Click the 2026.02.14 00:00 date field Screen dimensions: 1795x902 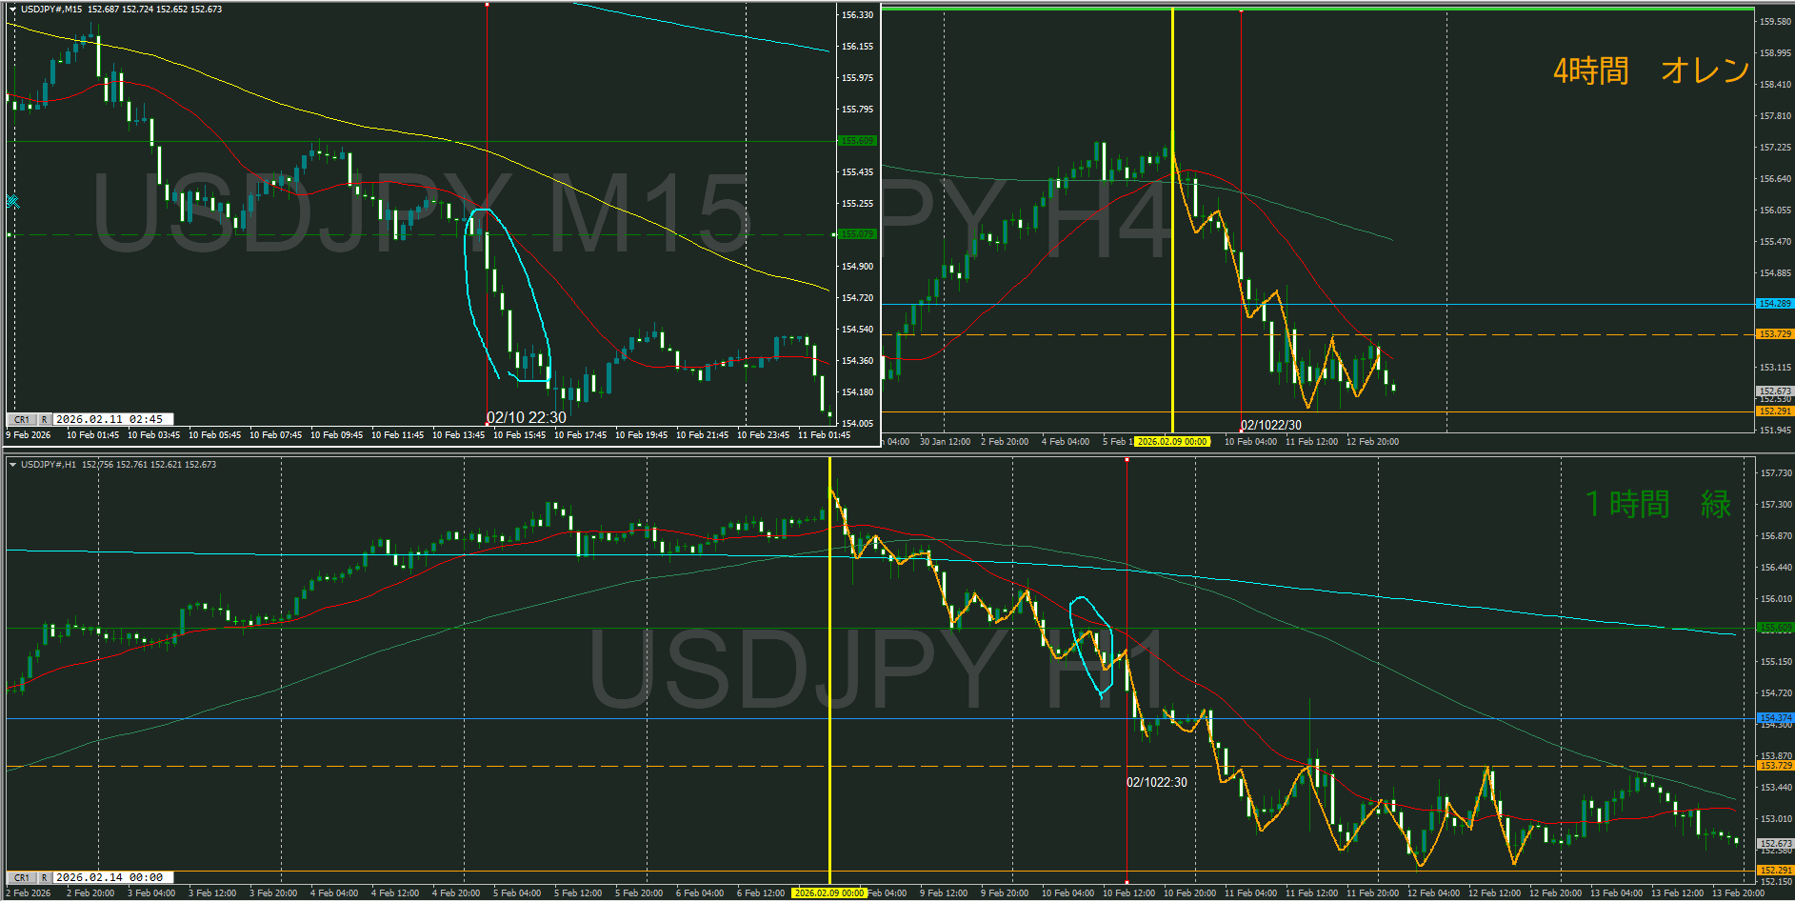(109, 877)
